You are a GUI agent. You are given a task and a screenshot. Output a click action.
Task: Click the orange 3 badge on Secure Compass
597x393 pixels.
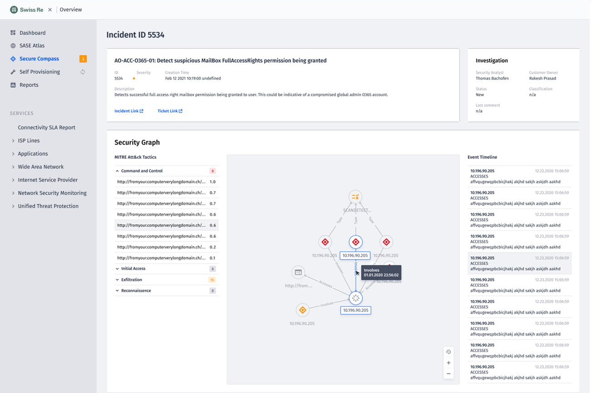click(83, 59)
